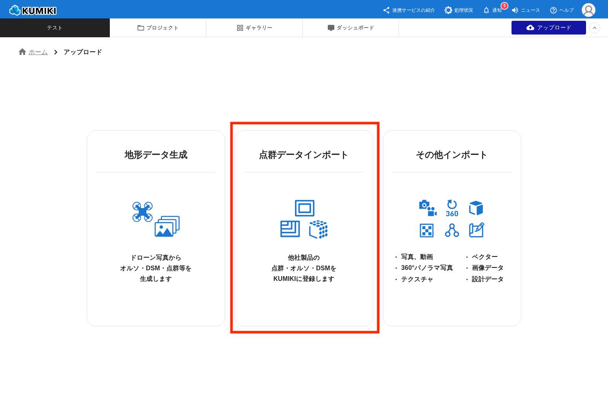Open the linked services introduction
Viewport: 608px width, 406px height.
409,10
